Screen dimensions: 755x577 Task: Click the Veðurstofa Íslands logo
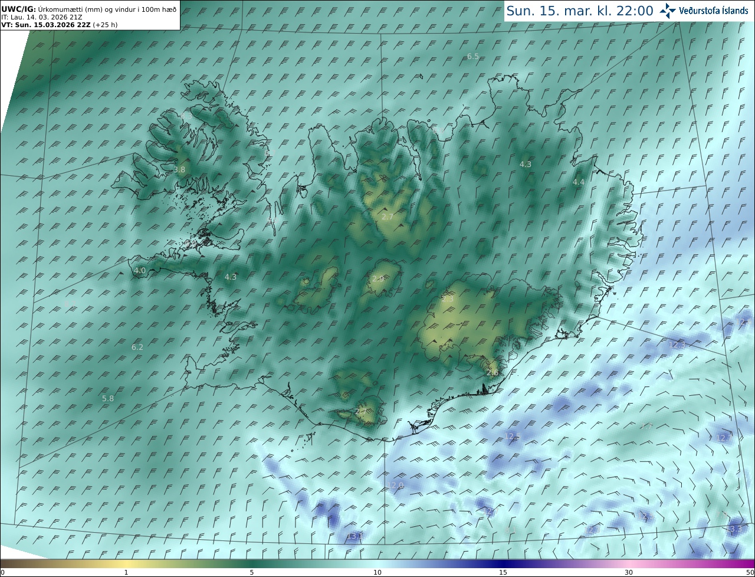pyautogui.click(x=704, y=11)
